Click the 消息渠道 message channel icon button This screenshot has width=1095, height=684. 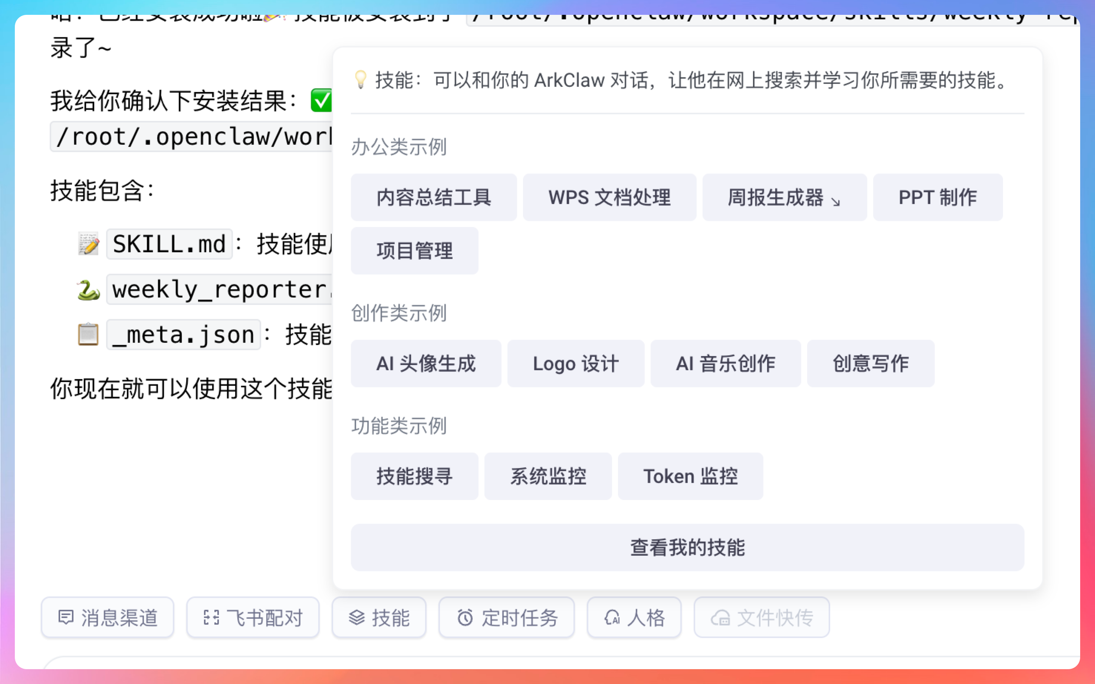(108, 618)
